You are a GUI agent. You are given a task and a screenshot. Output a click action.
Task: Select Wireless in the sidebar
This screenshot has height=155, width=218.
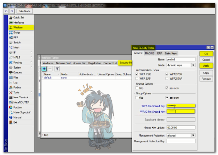[x=21, y=28]
